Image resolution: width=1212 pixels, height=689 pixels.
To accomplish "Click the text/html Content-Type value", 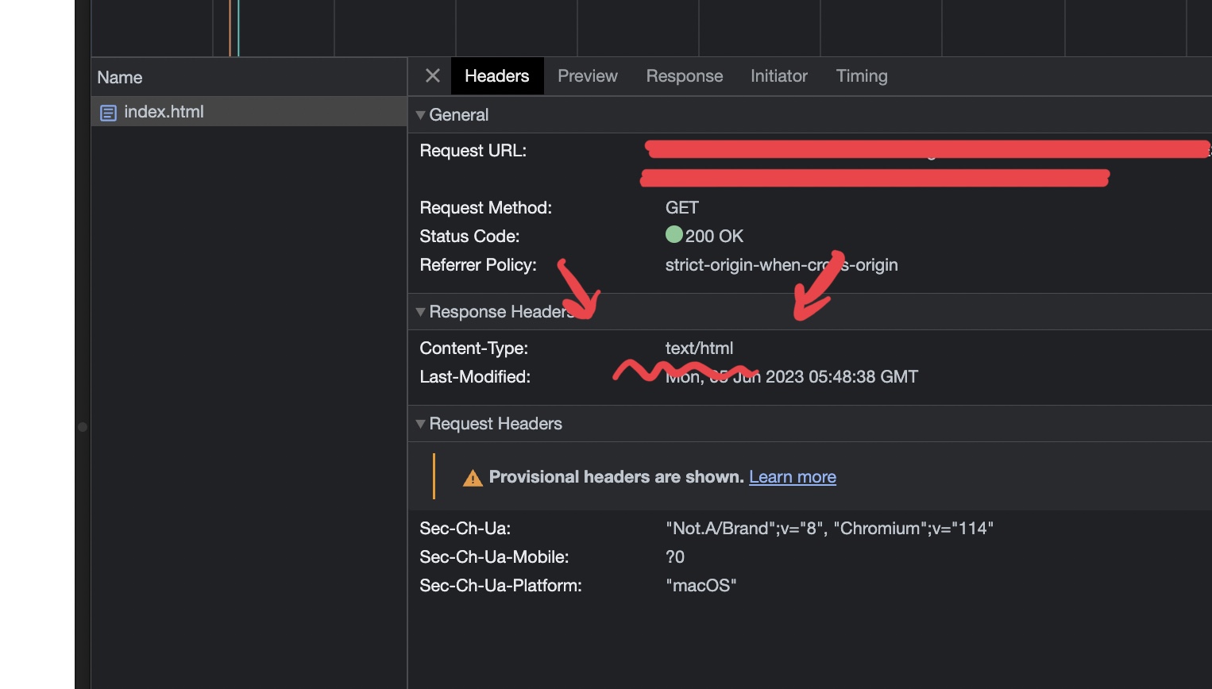I will pos(699,348).
